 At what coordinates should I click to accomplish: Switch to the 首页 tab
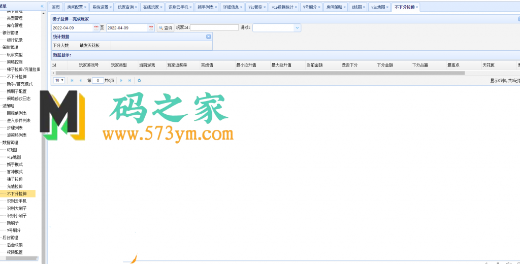pyautogui.click(x=56, y=7)
